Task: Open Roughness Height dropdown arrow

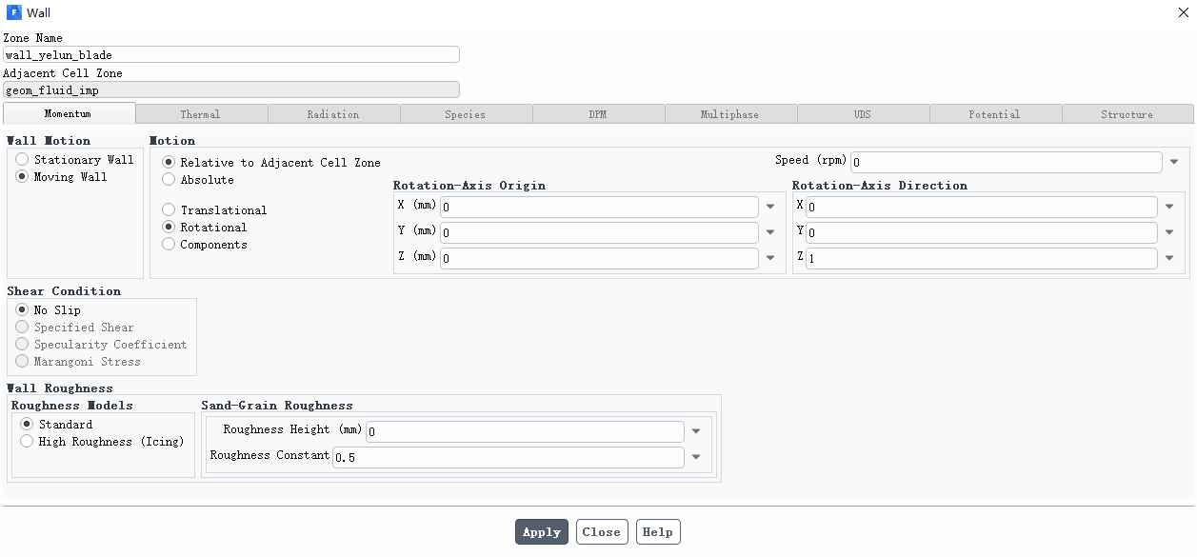Action: pyautogui.click(x=696, y=432)
